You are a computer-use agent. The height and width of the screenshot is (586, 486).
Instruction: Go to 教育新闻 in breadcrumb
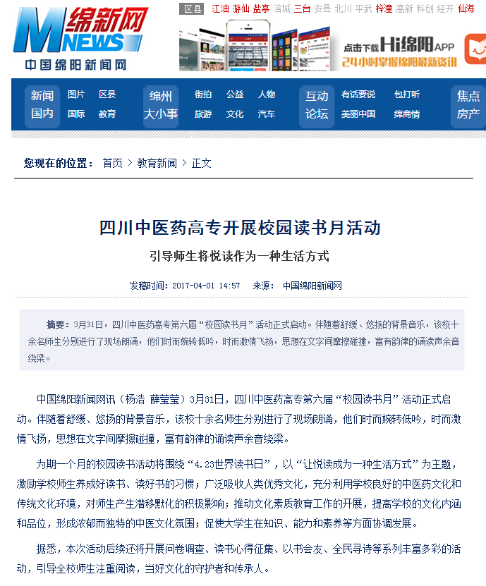[x=157, y=163]
